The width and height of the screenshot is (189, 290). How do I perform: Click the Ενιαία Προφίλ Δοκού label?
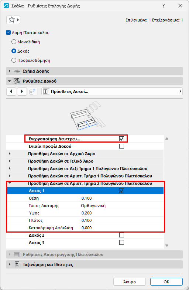[x=50, y=146]
